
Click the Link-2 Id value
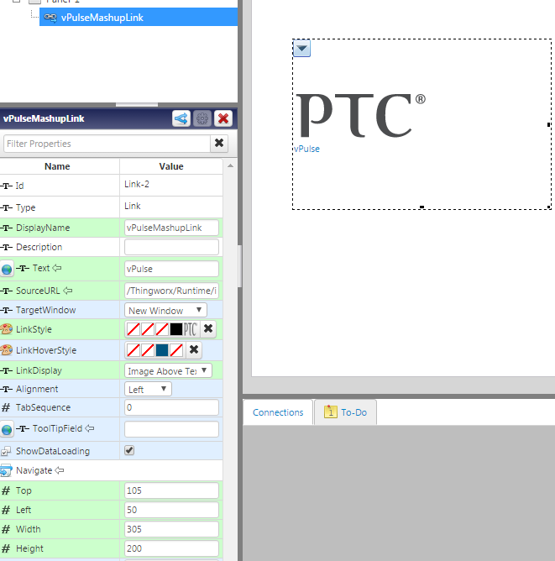pyautogui.click(x=137, y=184)
